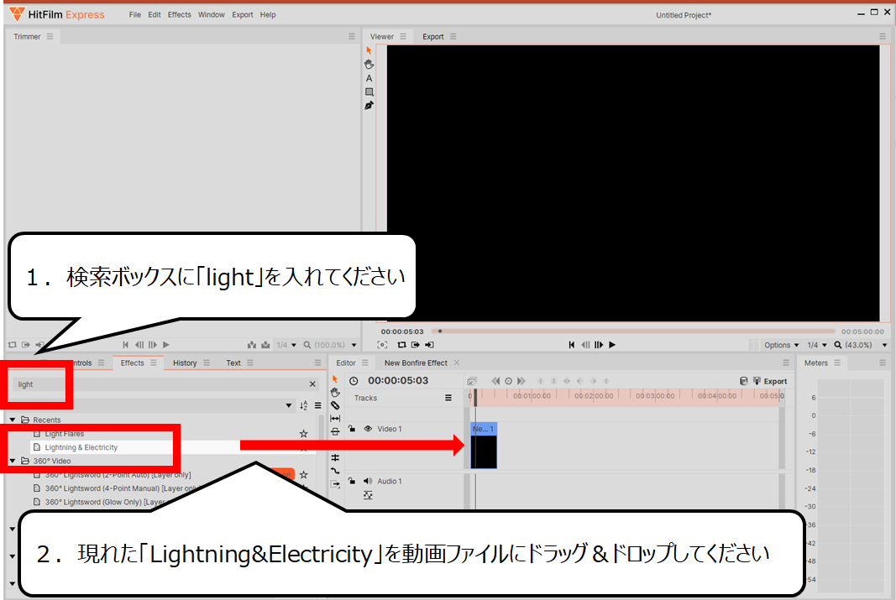
Task: Click the insert clip icon in Editor toolbar
Action: pyautogui.click(x=335, y=485)
